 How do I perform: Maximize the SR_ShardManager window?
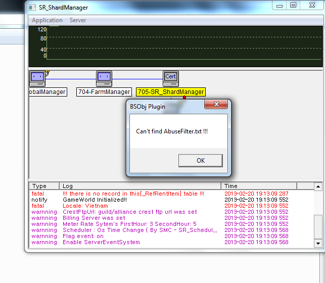[293, 6]
